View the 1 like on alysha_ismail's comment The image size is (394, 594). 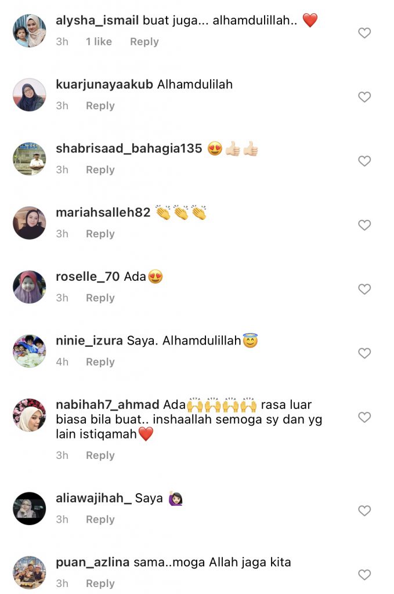click(x=99, y=42)
